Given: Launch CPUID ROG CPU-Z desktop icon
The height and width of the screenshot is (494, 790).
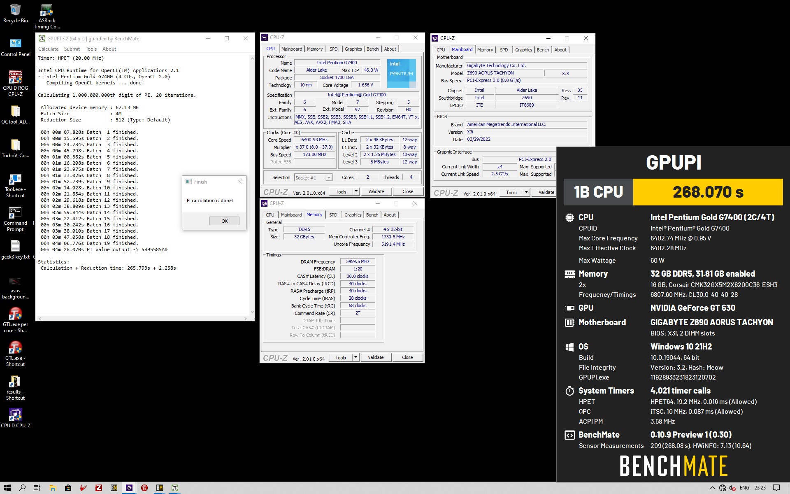Looking at the screenshot, I should 16,84.
